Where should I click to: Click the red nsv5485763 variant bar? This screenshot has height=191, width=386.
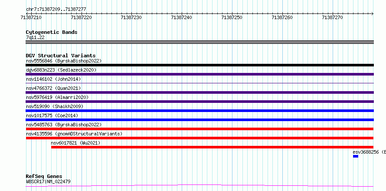tap(200, 129)
